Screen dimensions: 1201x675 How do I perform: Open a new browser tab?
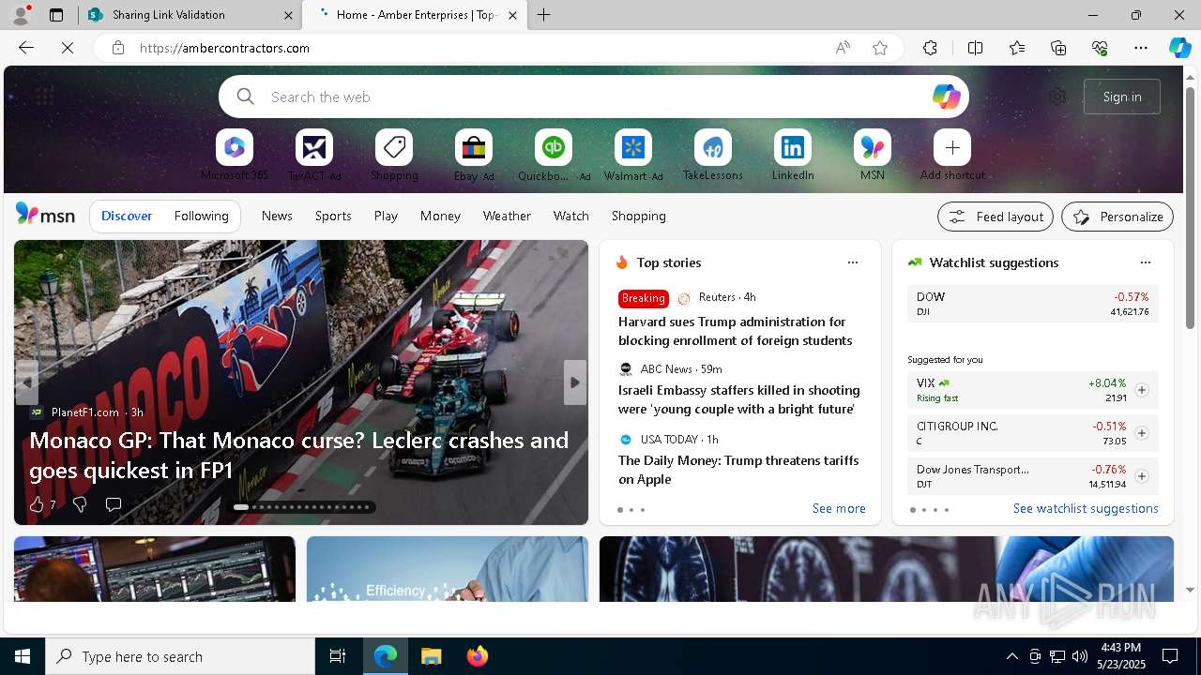click(544, 15)
